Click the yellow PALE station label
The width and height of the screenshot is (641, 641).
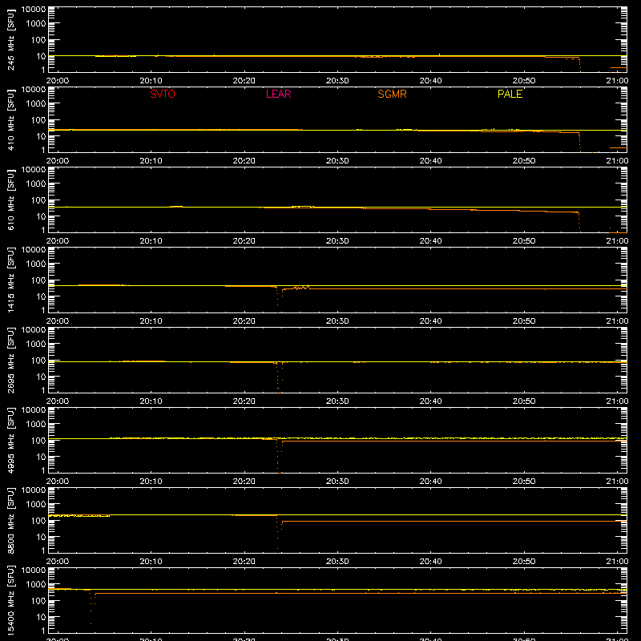pos(510,94)
